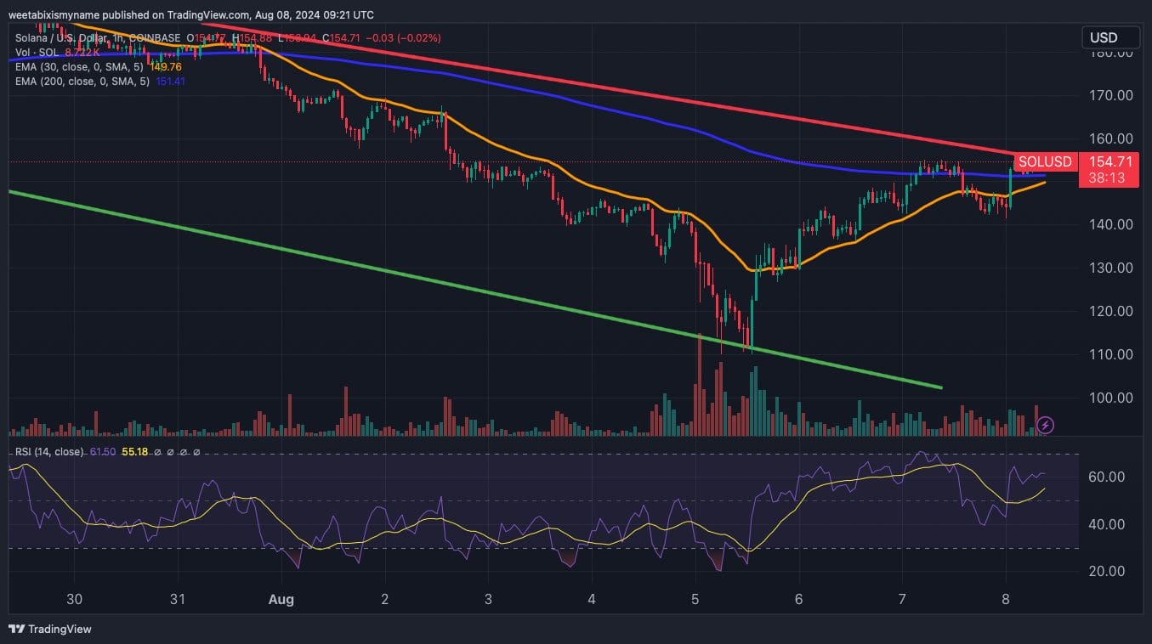Click the second null value icon in RSI legend
1152x644 pixels.
click(x=170, y=452)
